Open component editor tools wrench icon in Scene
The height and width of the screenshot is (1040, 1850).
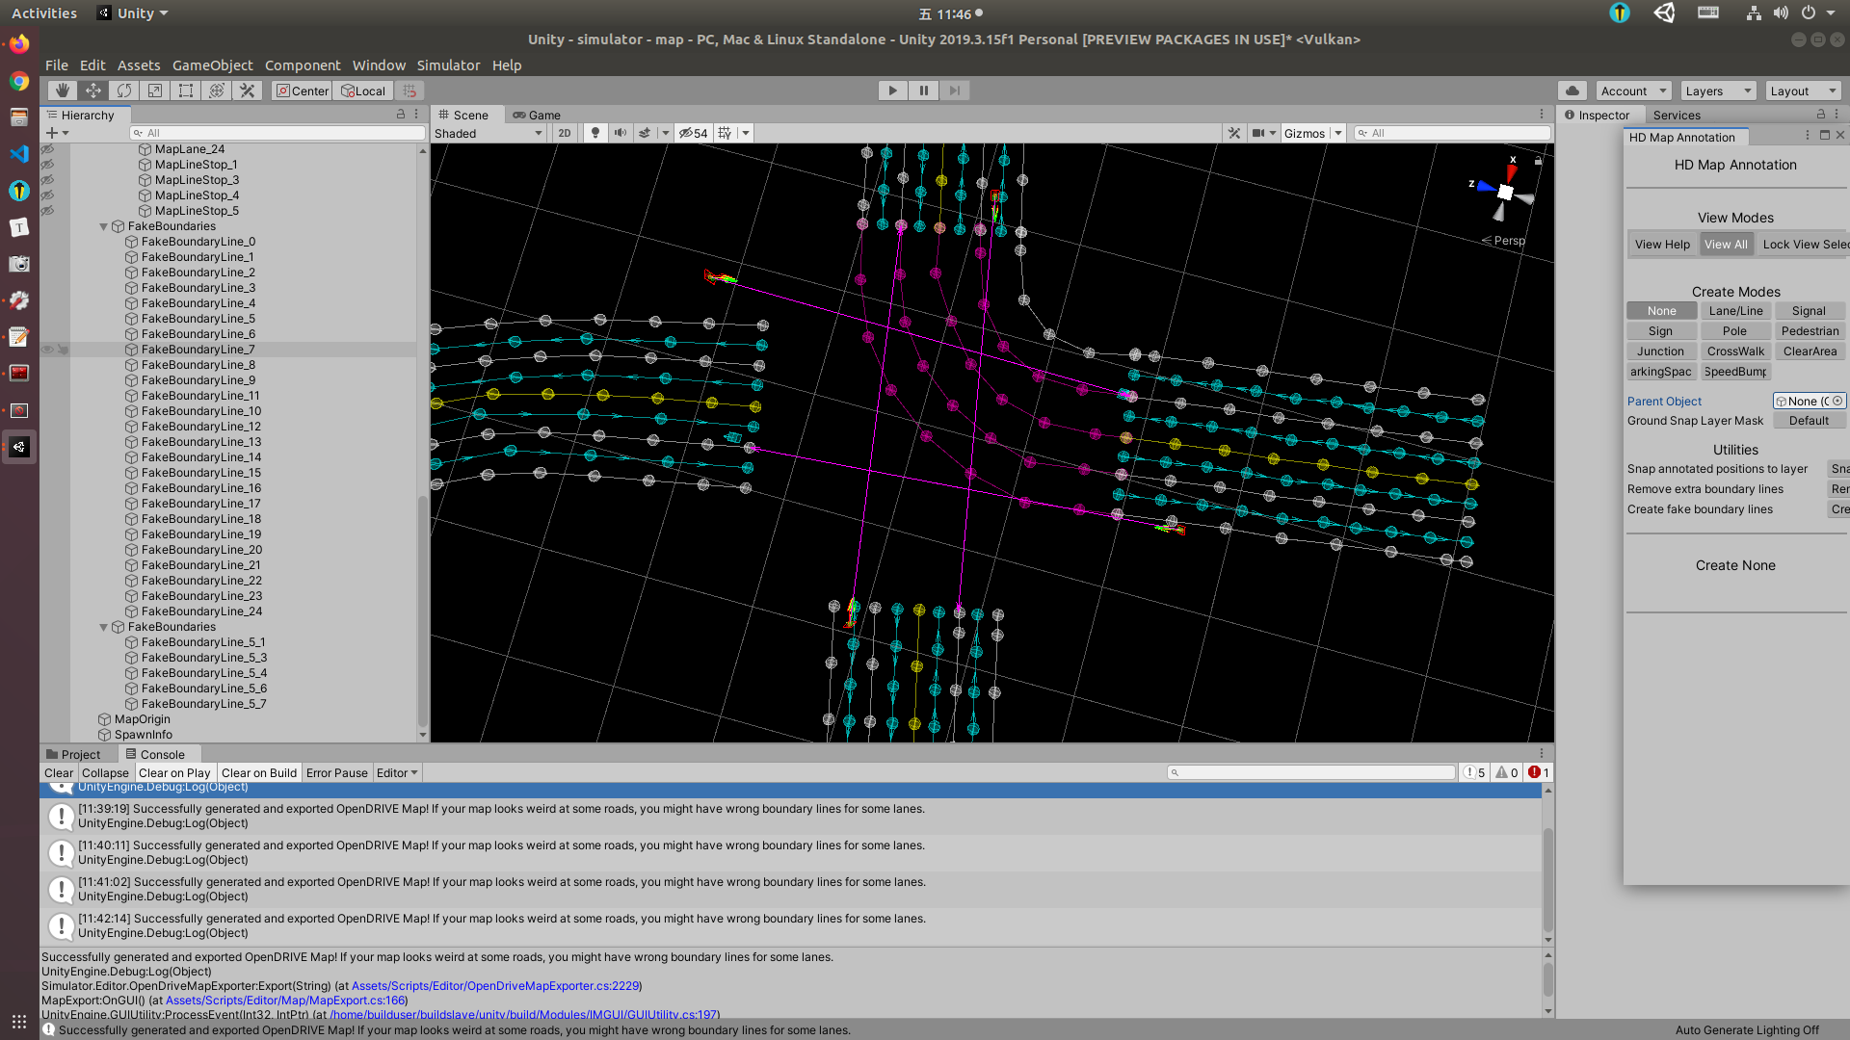click(1234, 133)
